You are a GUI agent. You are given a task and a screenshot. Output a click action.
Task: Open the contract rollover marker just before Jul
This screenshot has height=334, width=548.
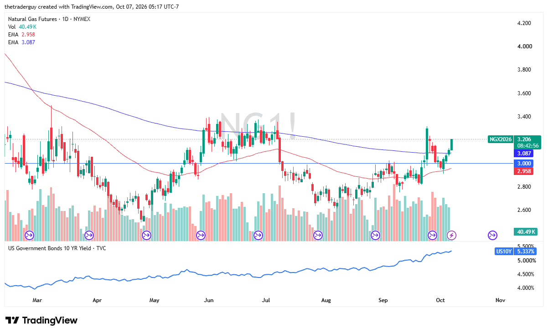(258, 235)
